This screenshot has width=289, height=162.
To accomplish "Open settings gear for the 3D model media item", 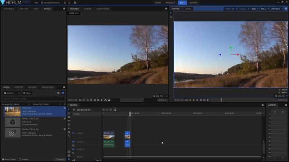I will pos(65,119).
